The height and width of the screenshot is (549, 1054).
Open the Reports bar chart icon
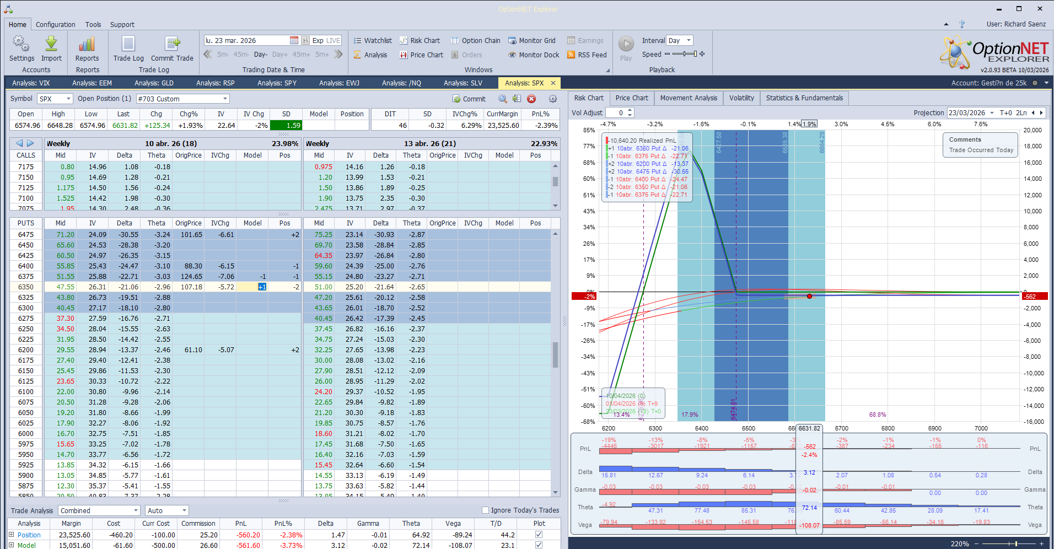coord(87,44)
